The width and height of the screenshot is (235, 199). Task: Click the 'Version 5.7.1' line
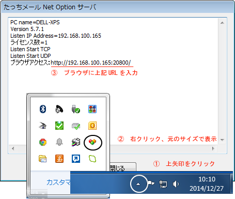(x=27, y=29)
